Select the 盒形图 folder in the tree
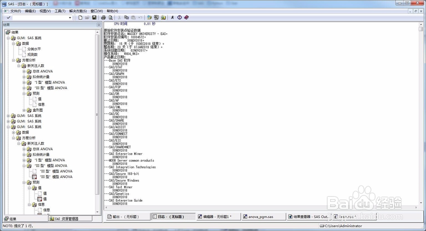 coord(37,110)
